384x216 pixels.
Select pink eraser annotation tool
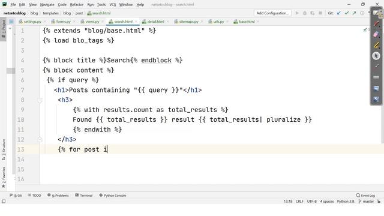(x=376, y=34)
